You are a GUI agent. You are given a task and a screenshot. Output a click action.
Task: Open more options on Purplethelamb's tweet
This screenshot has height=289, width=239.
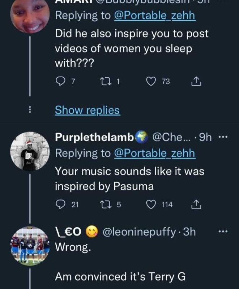[x=224, y=137]
